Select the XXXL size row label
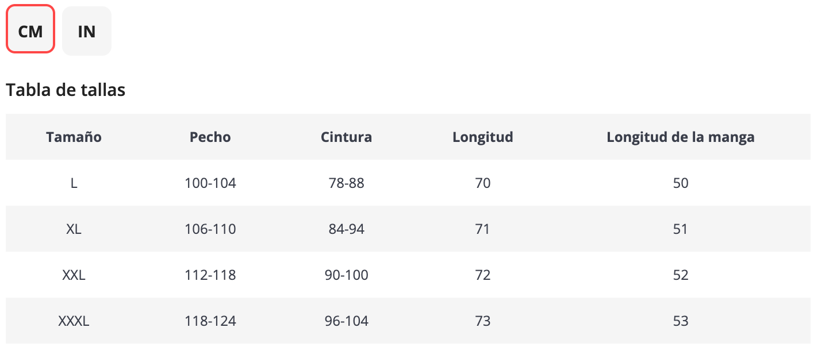Screen dimensions: 829x362 tap(74, 321)
